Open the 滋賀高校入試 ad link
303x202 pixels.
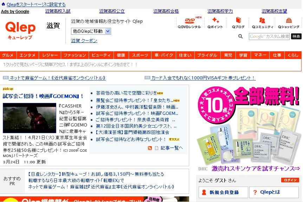point(58,11)
